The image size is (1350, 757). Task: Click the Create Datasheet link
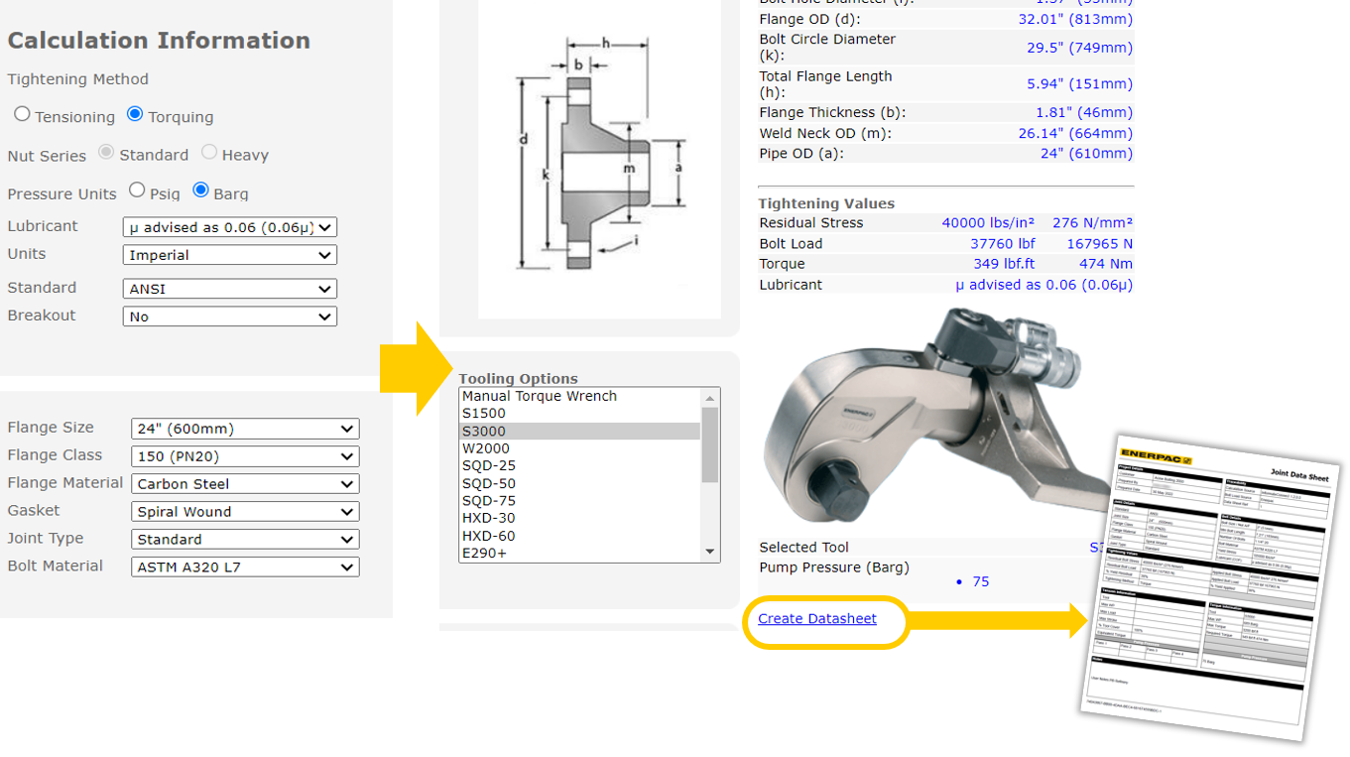tap(815, 618)
